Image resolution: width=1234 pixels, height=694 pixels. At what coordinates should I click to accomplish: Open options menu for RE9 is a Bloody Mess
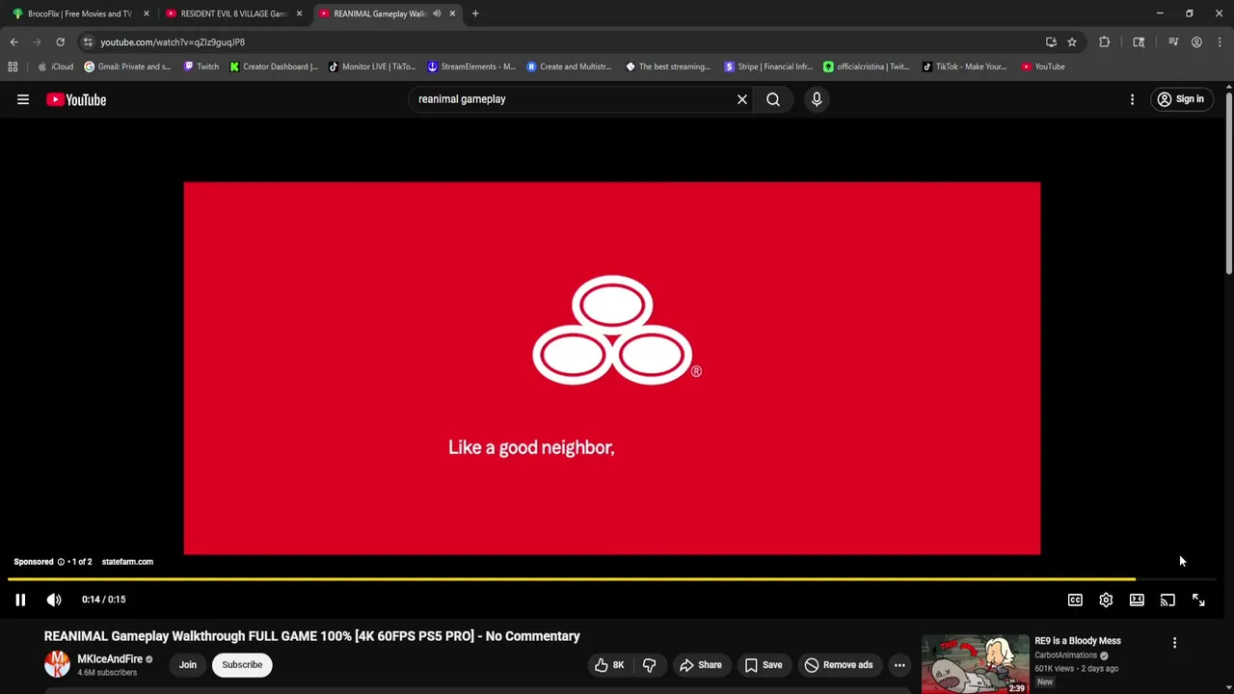[x=1174, y=643]
